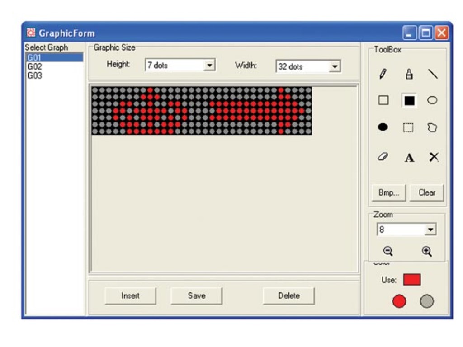Viewport: 463px width, 347px height.
Task: Click the zoom out magnifier
Action: click(x=387, y=251)
